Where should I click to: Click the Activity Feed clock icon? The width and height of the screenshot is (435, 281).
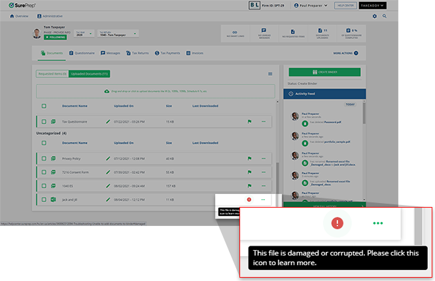[x=290, y=94]
